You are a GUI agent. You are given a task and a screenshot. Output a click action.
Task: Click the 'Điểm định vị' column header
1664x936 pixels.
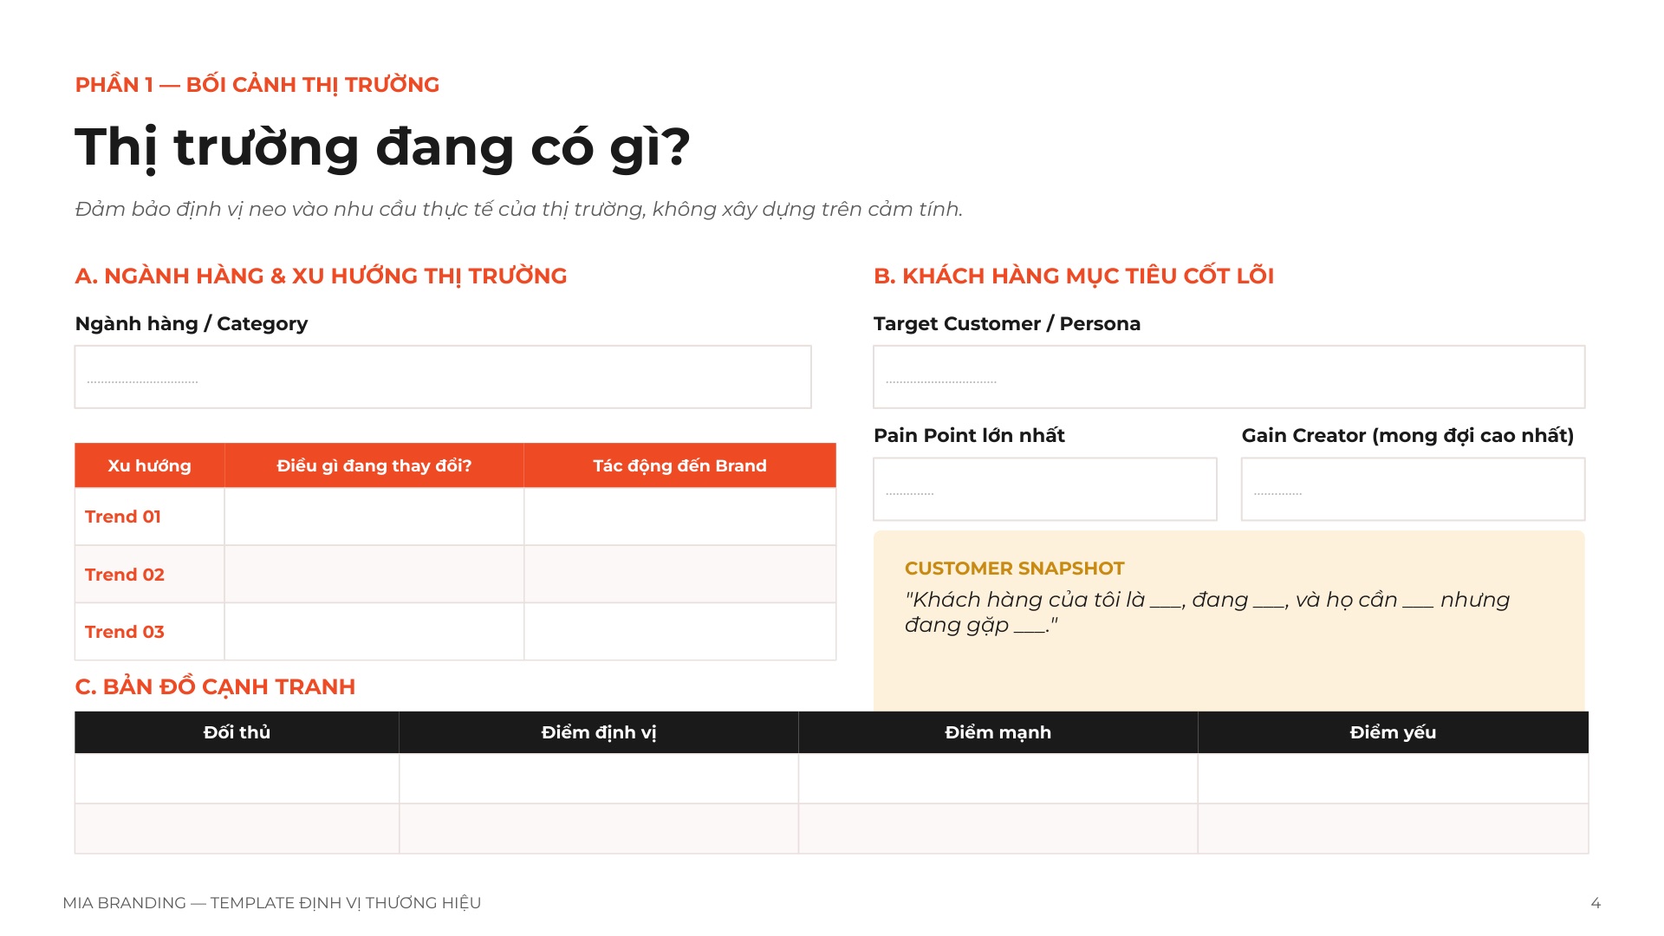pyautogui.click(x=599, y=732)
